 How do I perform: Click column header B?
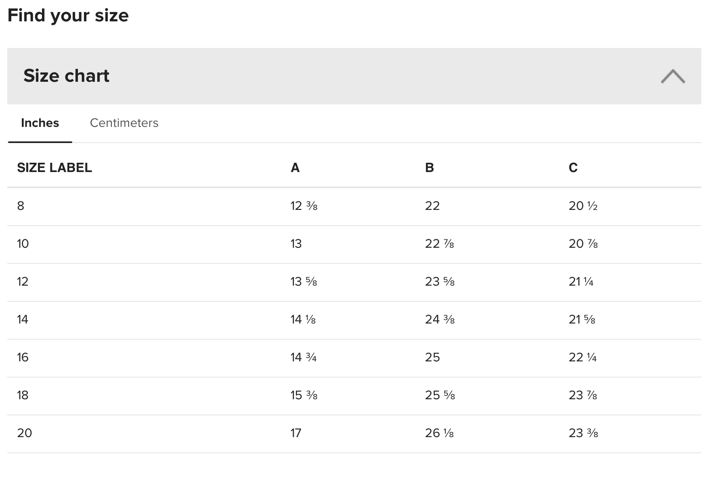429,168
